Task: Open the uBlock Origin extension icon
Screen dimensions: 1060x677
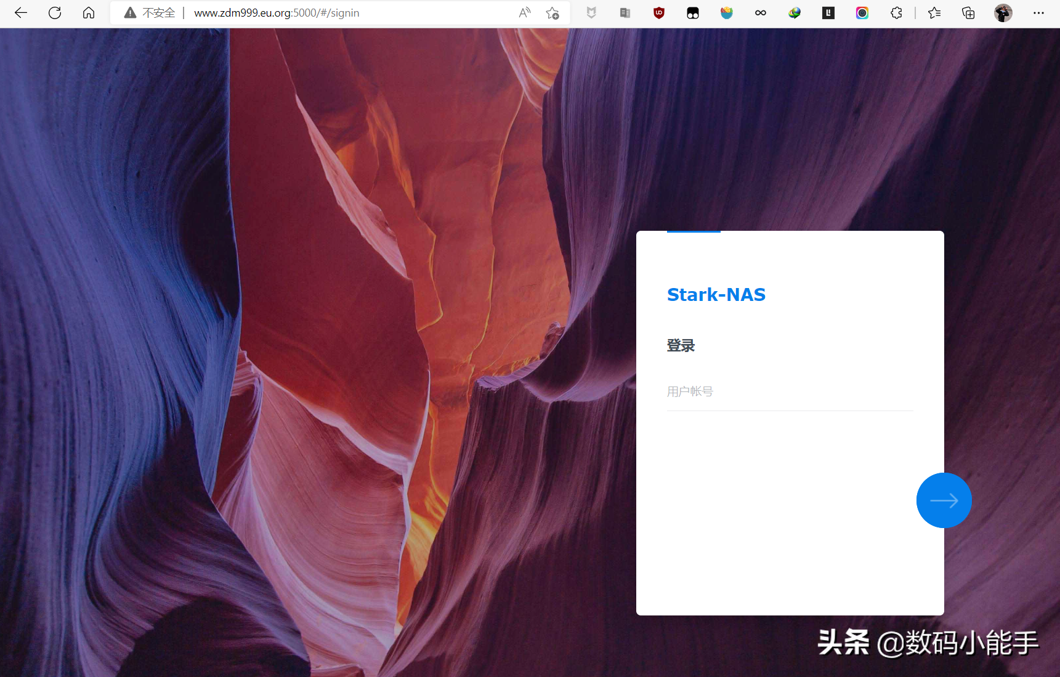Action: [659, 13]
